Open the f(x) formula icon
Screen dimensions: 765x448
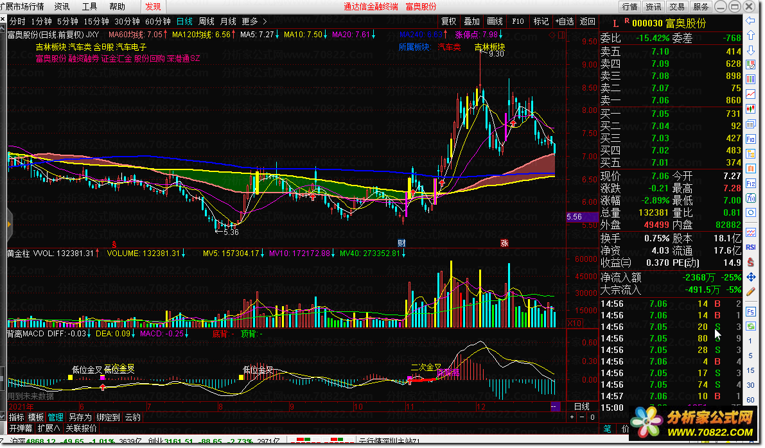[750, 198]
